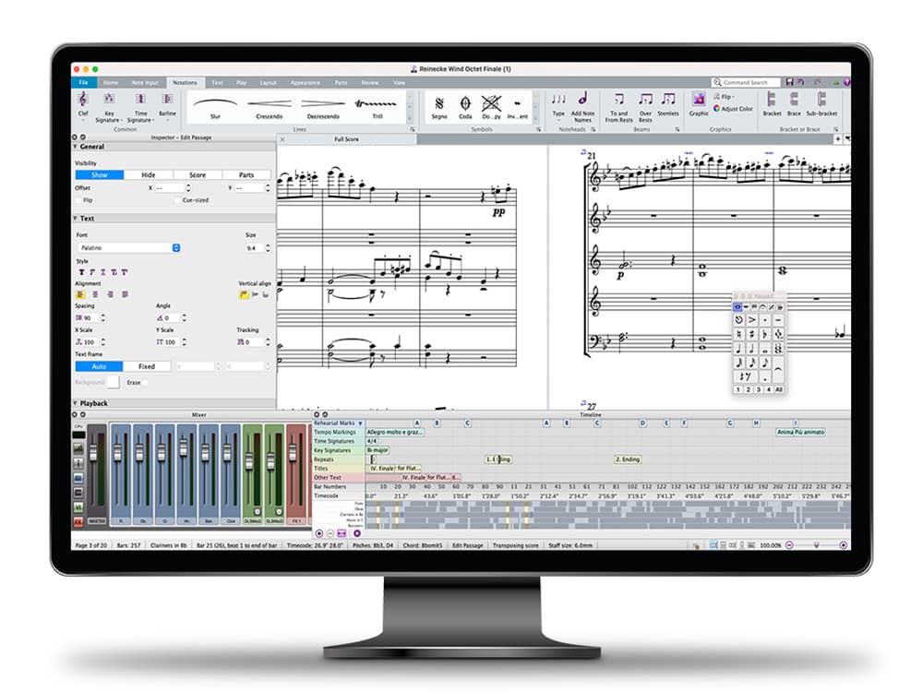Open the Clef gallery icon

pyautogui.click(x=83, y=100)
